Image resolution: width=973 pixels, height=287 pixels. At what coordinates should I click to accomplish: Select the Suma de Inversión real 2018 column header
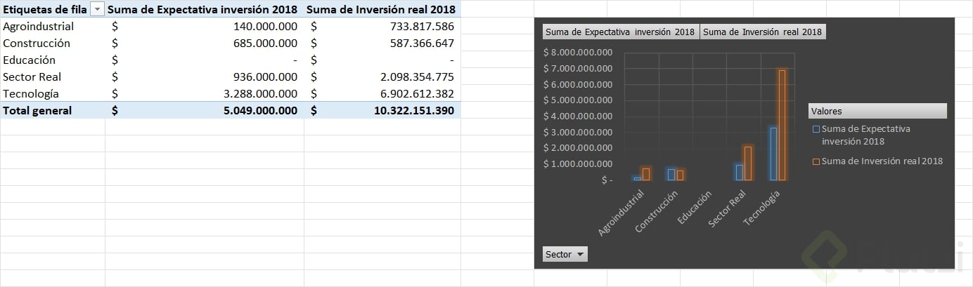click(380, 10)
